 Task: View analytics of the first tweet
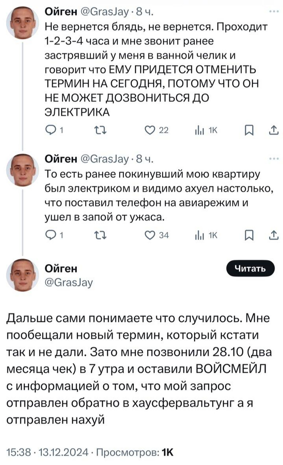[x=200, y=130]
